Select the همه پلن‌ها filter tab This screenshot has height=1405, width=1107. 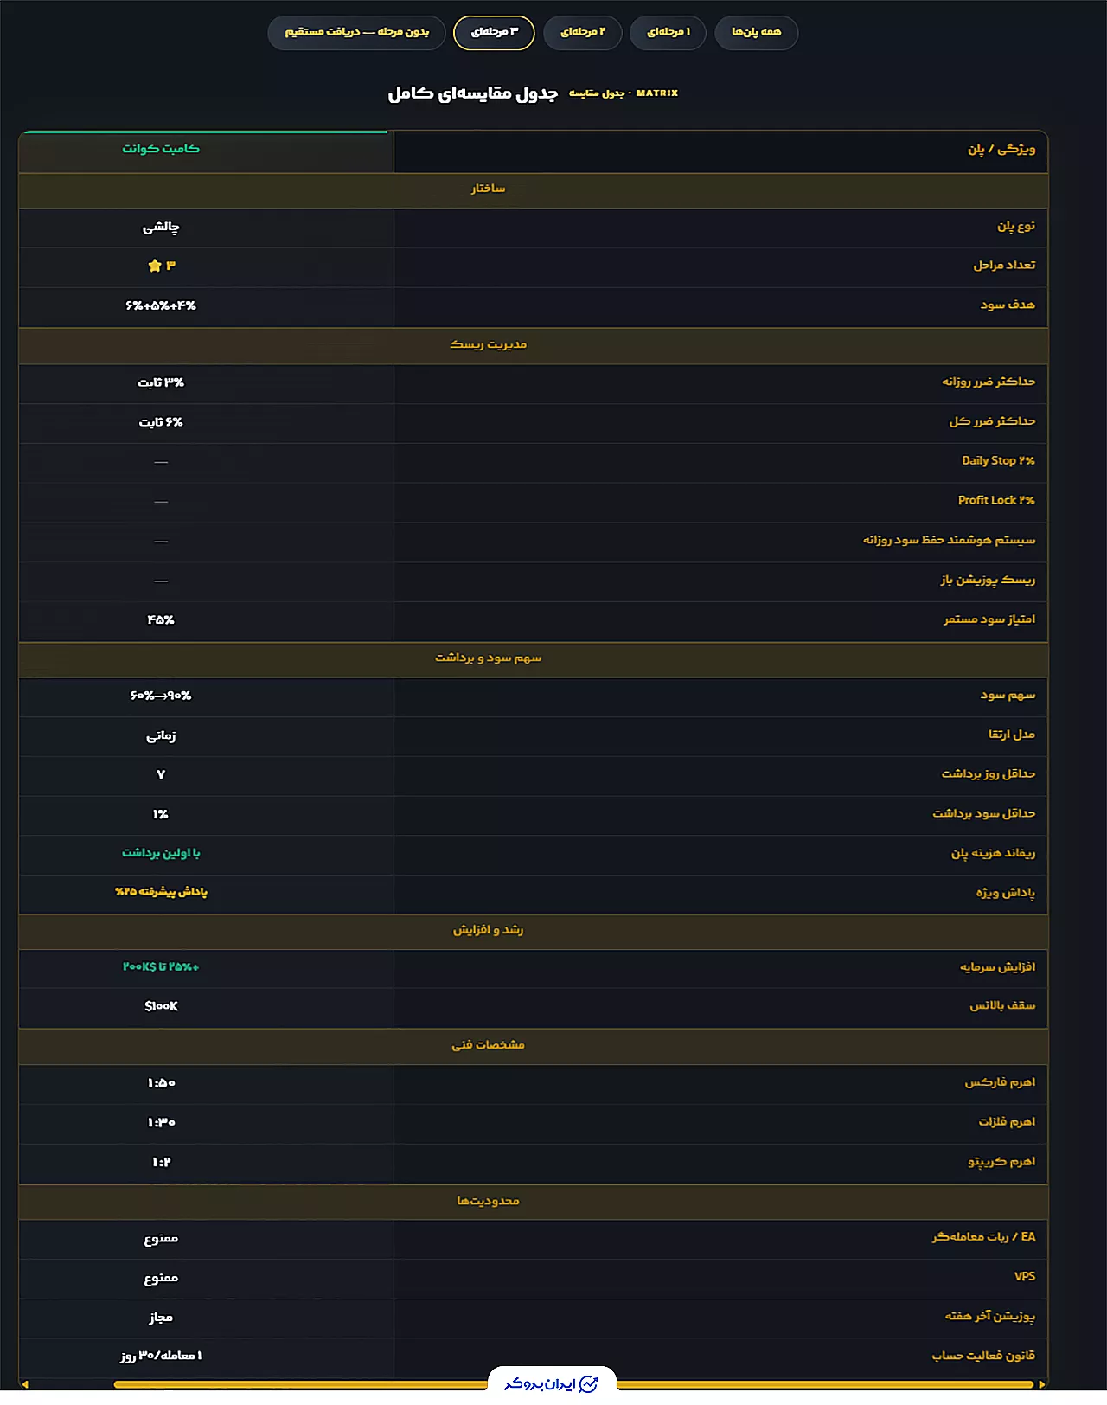tap(756, 32)
